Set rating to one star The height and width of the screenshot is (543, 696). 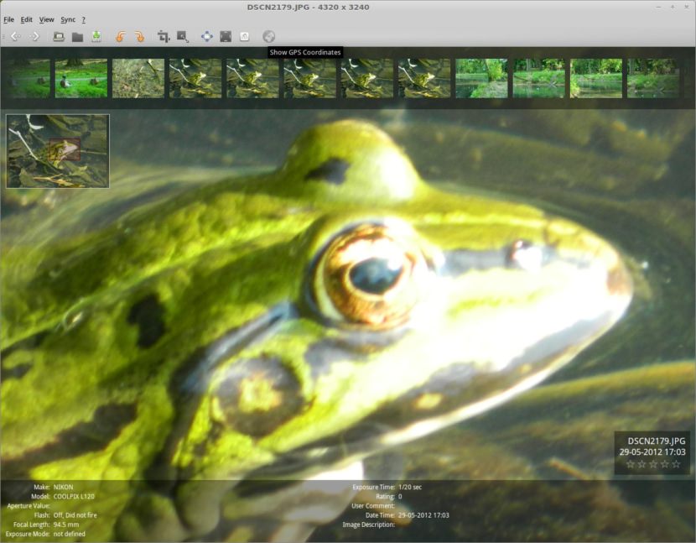[x=631, y=464]
